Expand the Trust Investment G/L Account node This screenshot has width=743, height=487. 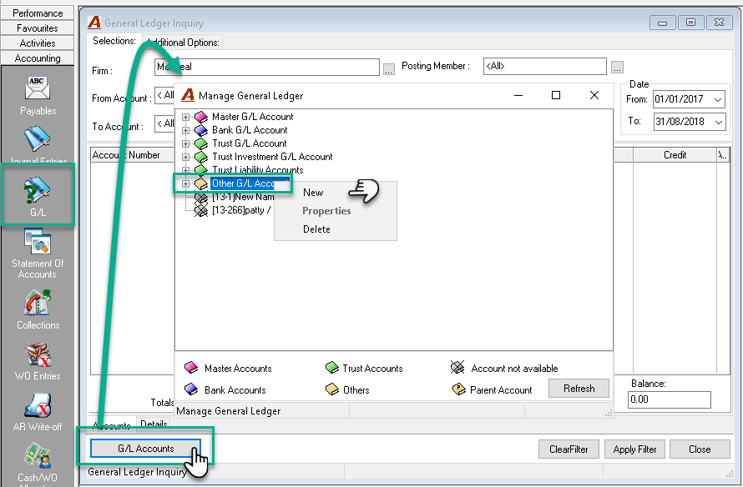click(185, 157)
